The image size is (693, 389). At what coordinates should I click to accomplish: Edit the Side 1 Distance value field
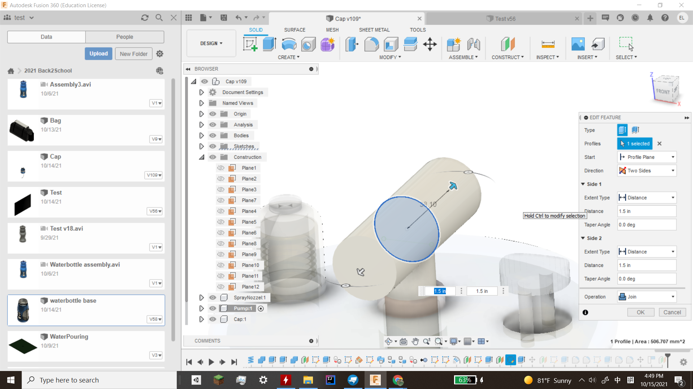(646, 211)
